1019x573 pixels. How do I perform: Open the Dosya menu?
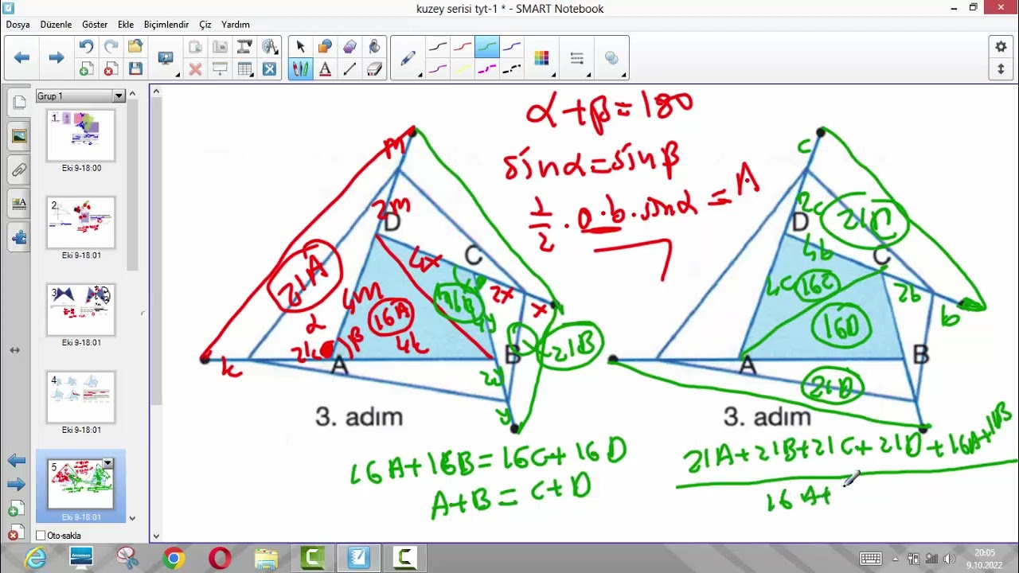tap(18, 25)
